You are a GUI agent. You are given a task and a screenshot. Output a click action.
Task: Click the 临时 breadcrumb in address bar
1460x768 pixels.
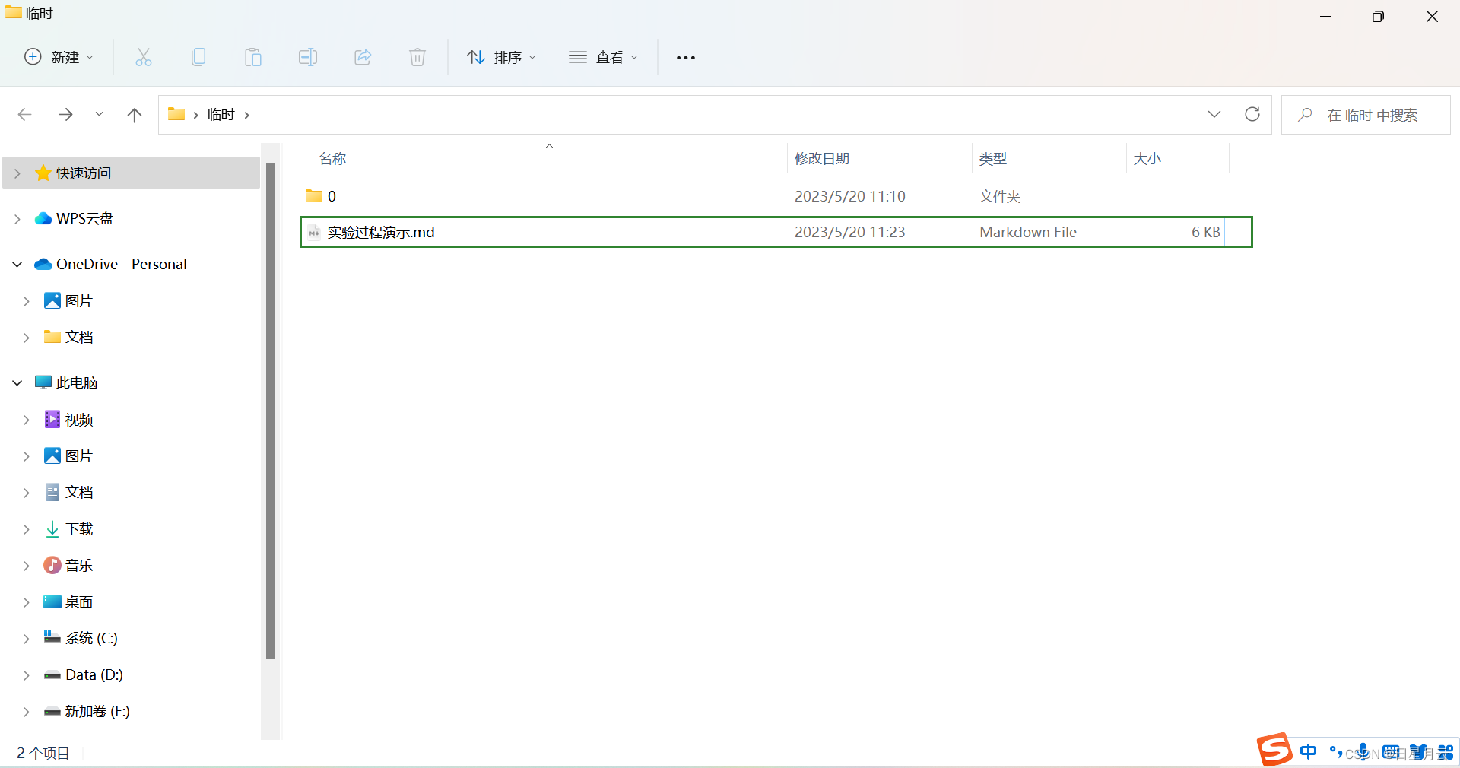point(221,115)
